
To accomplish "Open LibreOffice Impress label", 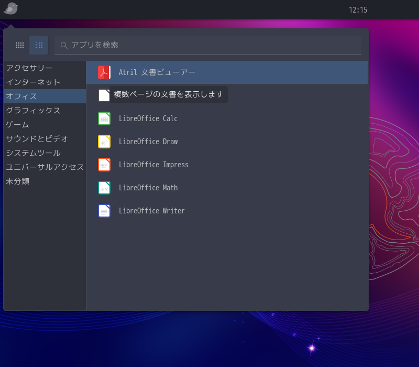I will pyautogui.click(x=153, y=165).
